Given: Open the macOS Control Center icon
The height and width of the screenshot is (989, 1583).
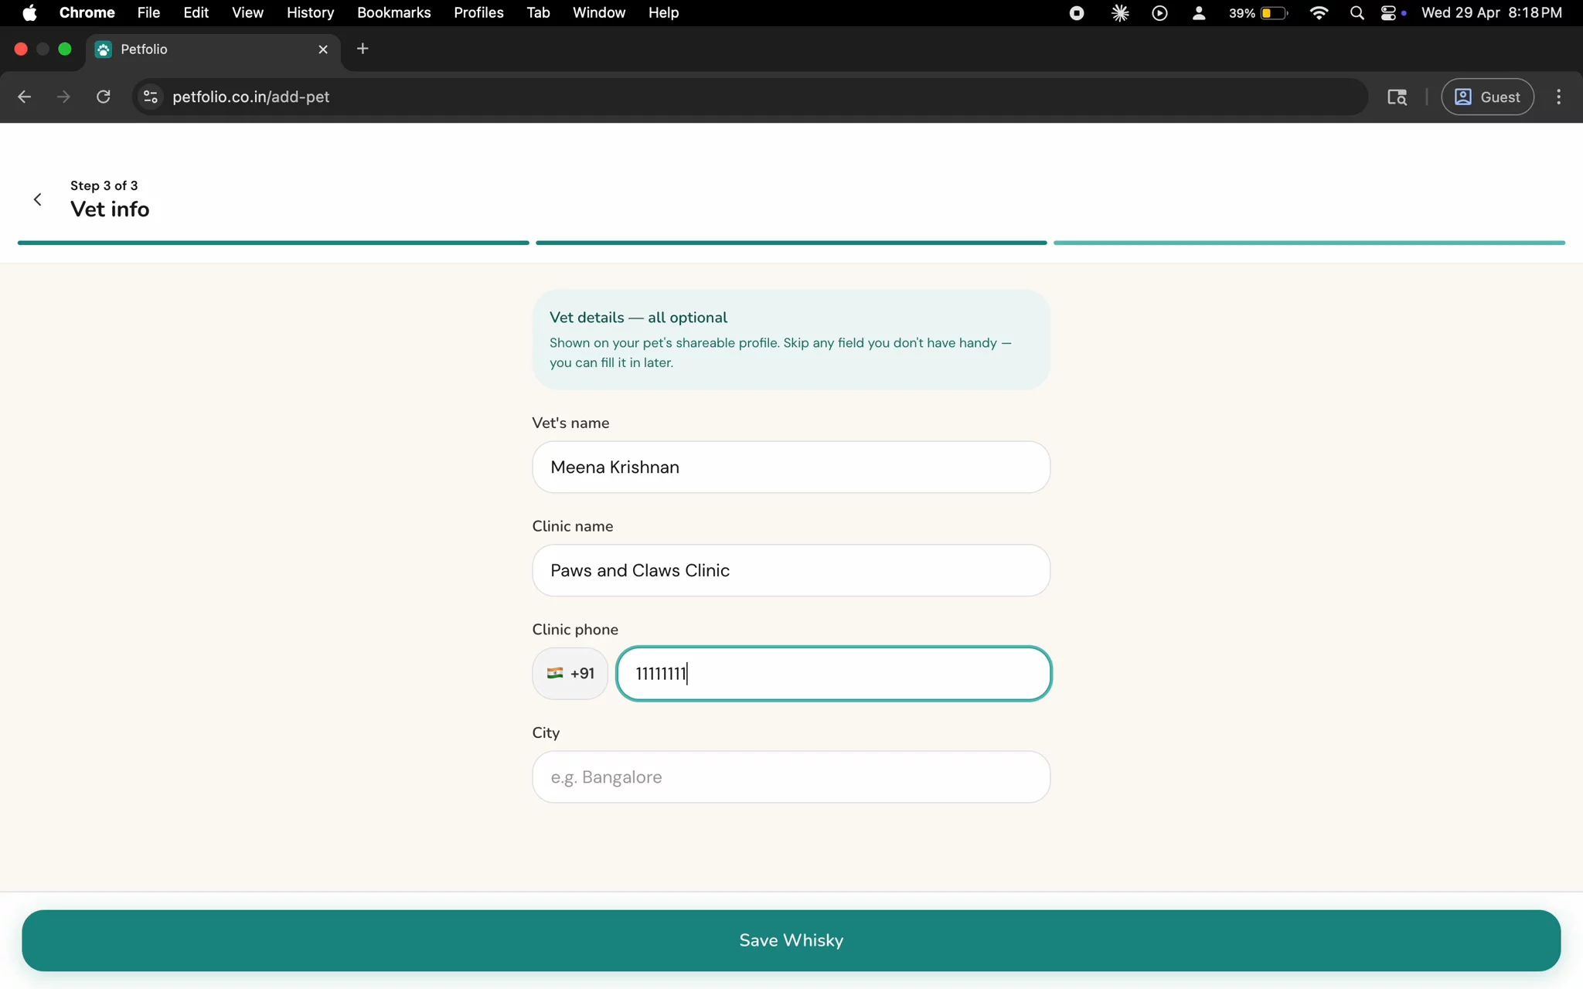Looking at the screenshot, I should [x=1389, y=13].
